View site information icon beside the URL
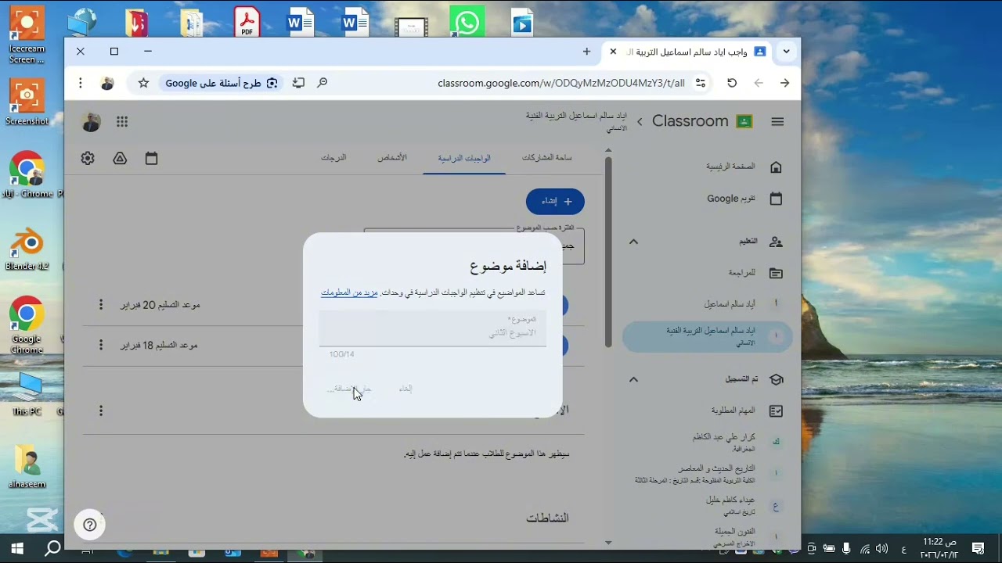This screenshot has height=563, width=1002. (x=701, y=83)
